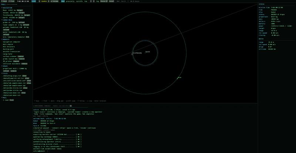Click the Wren ship marker on map
Screen dimensions: 296x153
(178, 78)
